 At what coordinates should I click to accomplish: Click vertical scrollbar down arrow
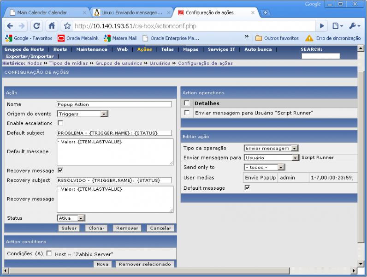[x=361, y=264]
